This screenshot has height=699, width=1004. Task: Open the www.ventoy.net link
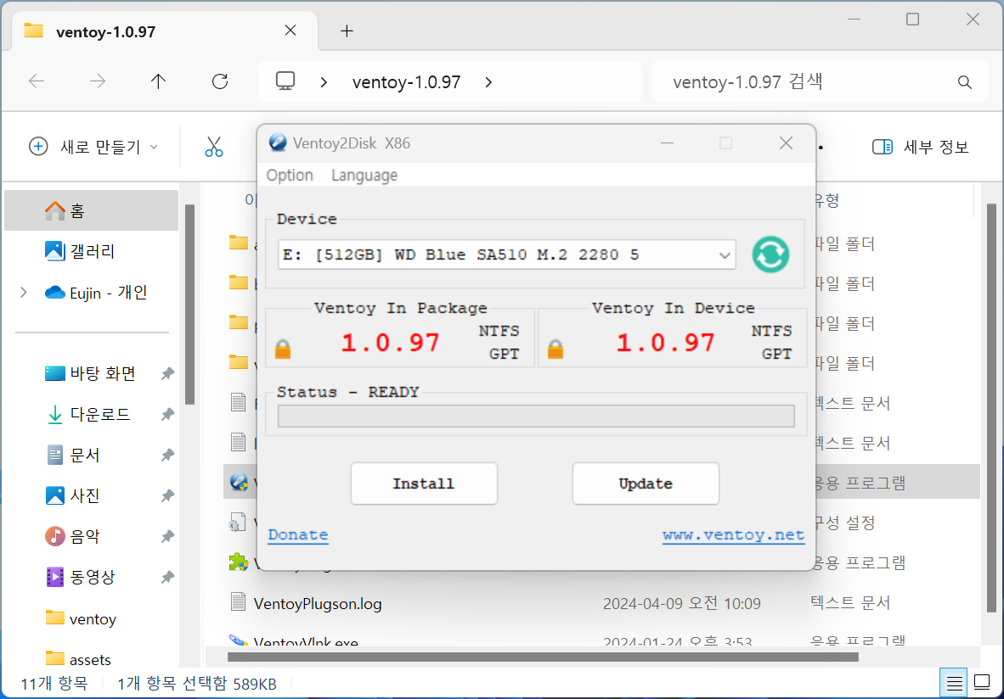point(733,535)
